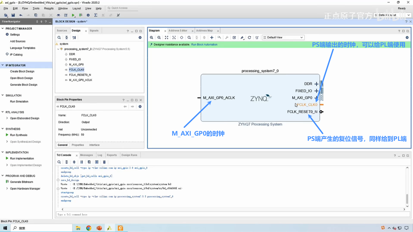Switch to the Sources tab

pyautogui.click(x=62, y=31)
